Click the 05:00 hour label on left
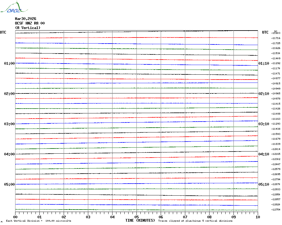This screenshot has width=282, height=225. point(9,184)
